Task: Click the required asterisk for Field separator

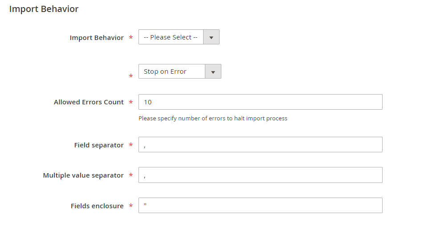Action: point(131,145)
